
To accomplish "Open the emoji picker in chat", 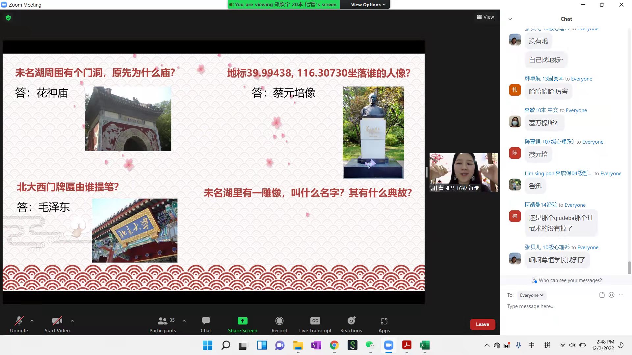I will click(x=611, y=295).
